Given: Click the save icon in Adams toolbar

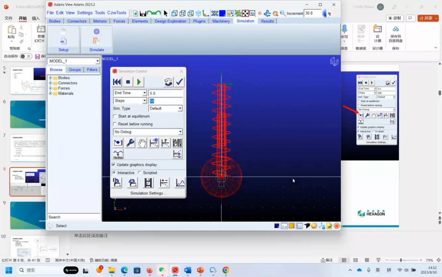Looking at the screenshot, I should pos(143,13).
